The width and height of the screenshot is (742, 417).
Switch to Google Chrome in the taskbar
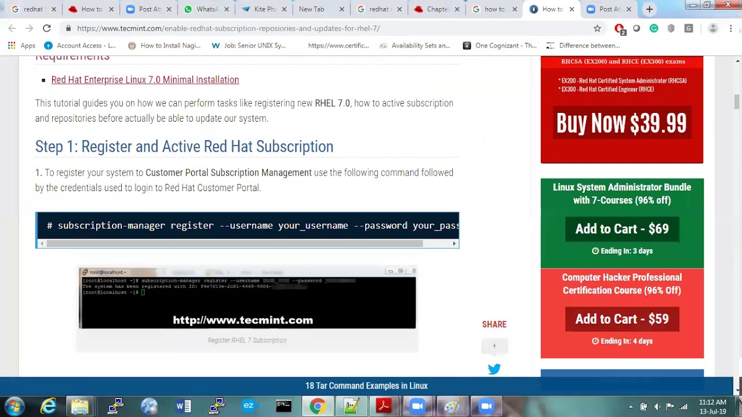point(317,406)
